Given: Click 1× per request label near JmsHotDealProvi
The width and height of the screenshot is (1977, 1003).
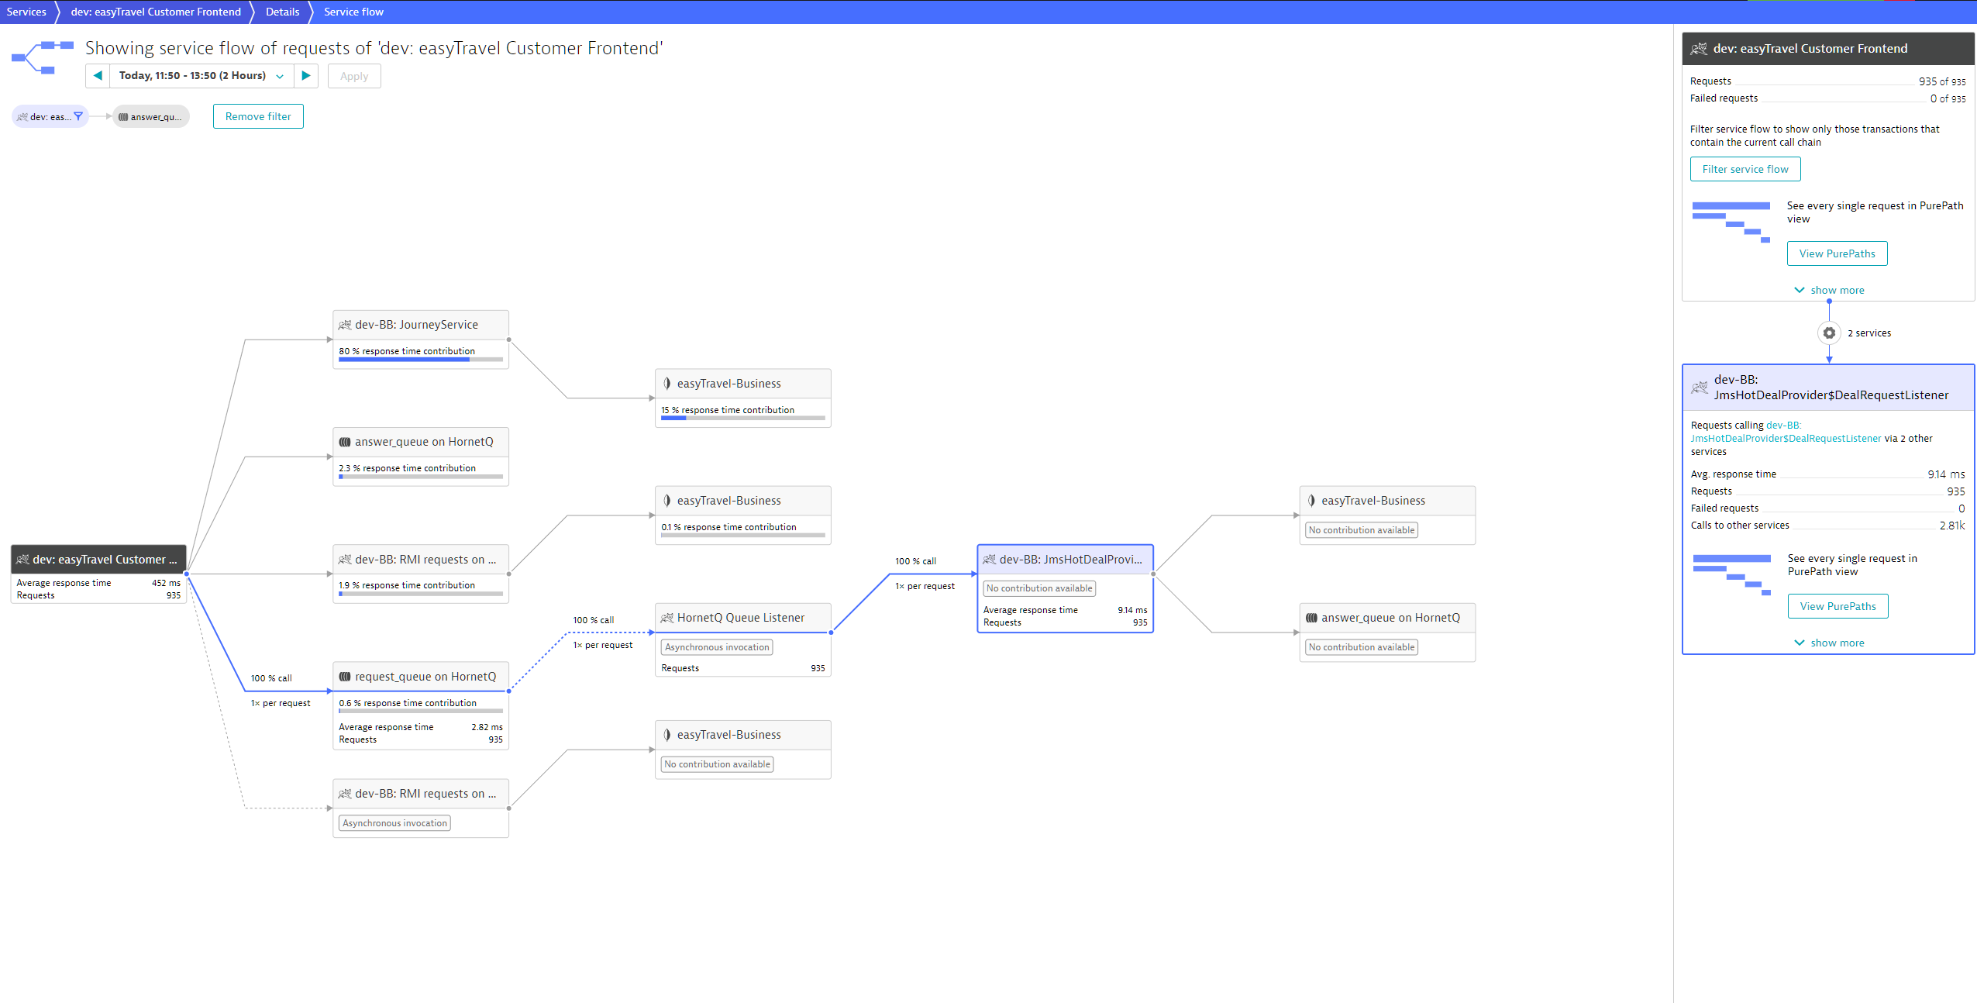Looking at the screenshot, I should pos(925,586).
